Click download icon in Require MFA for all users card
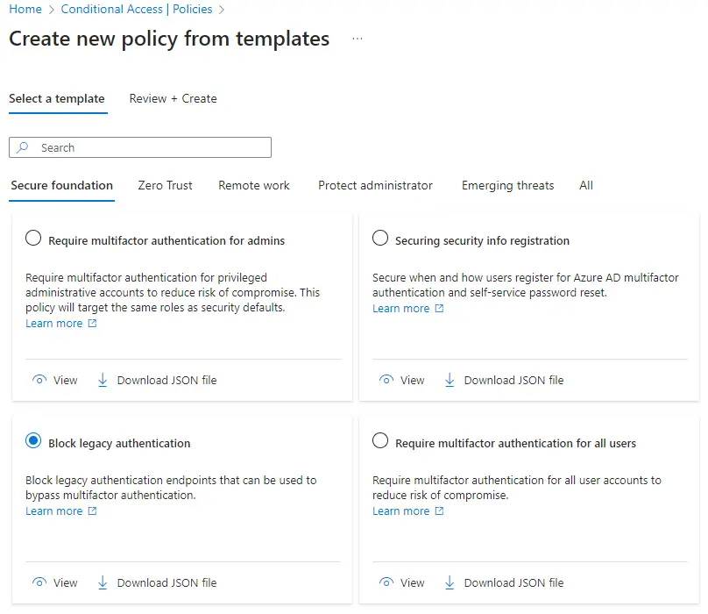708x614 pixels. (450, 582)
